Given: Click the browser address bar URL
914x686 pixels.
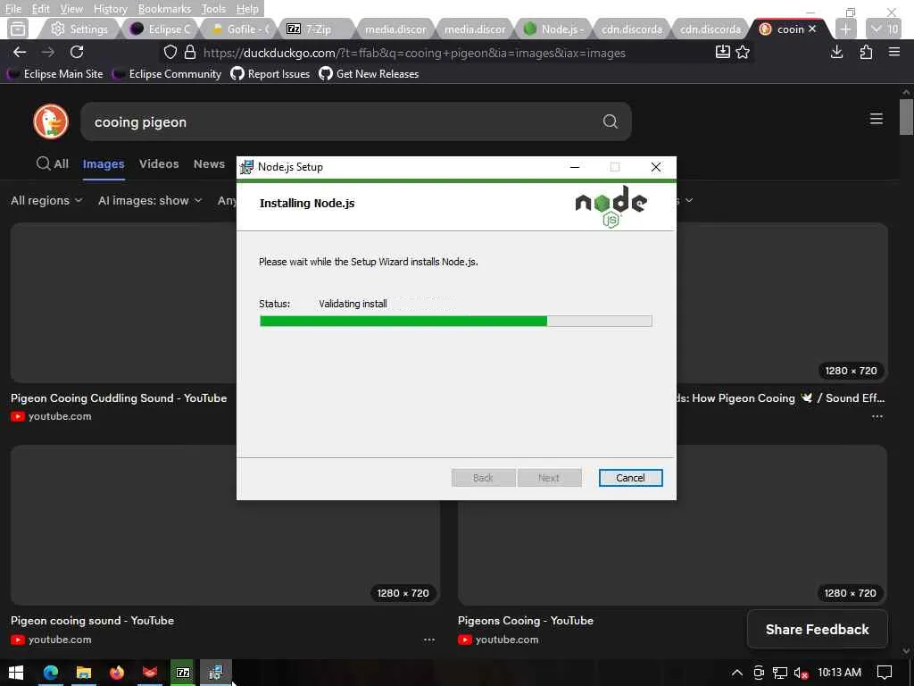Looking at the screenshot, I should coord(414,53).
